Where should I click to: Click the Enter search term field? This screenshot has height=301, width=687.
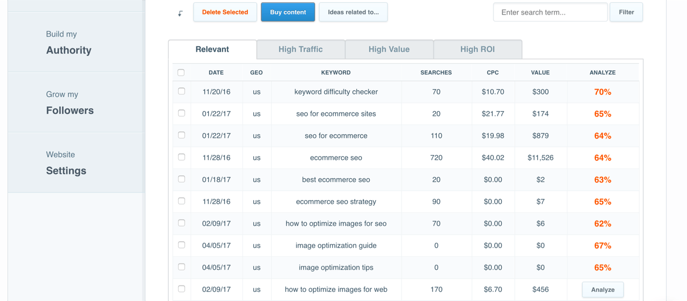(x=550, y=12)
